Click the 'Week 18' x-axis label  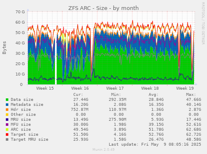tap(150, 88)
